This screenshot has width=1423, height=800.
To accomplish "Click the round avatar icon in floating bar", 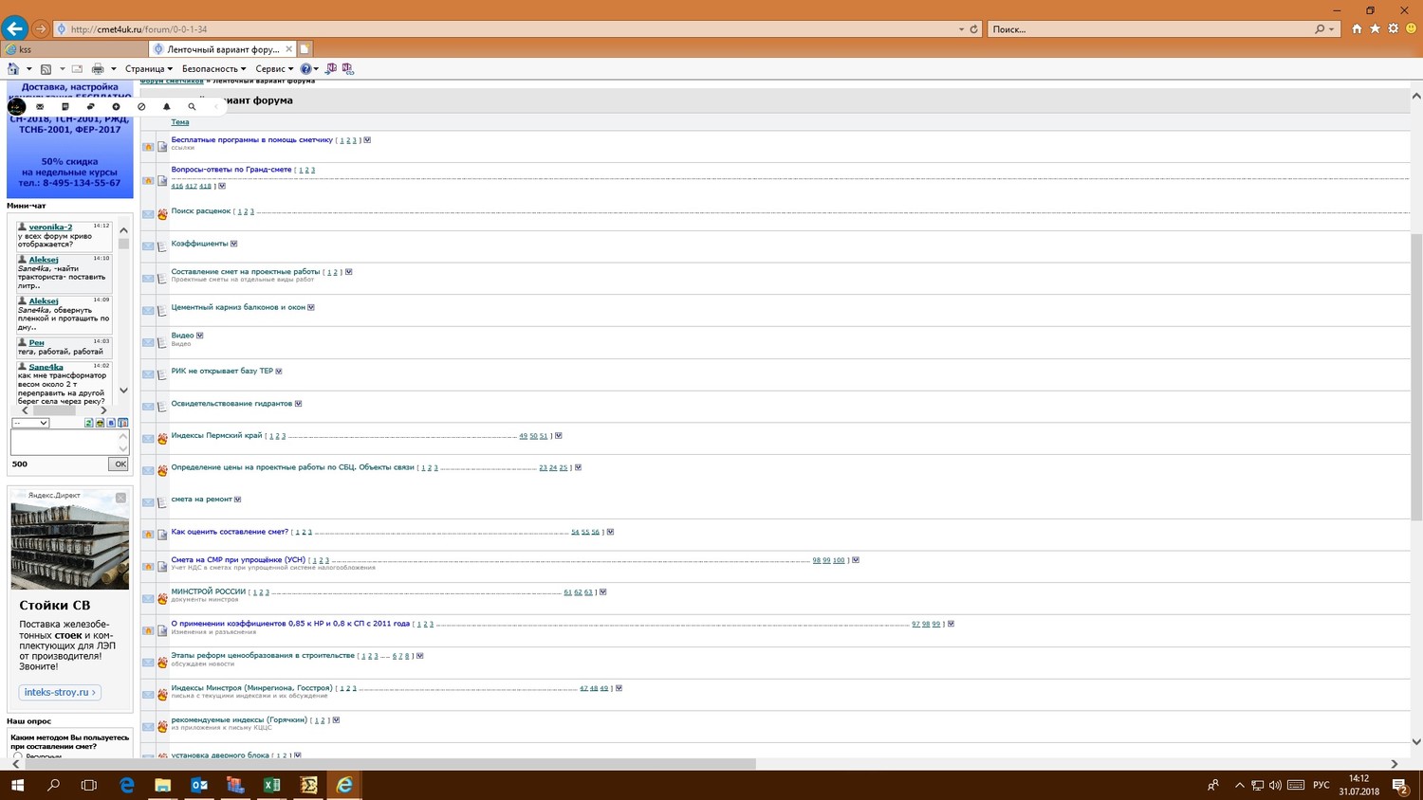I will pos(16,107).
